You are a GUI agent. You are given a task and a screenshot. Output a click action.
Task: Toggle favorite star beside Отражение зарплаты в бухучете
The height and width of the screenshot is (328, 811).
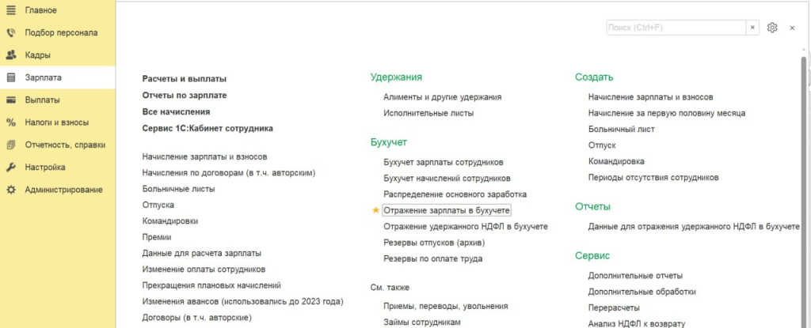point(376,211)
